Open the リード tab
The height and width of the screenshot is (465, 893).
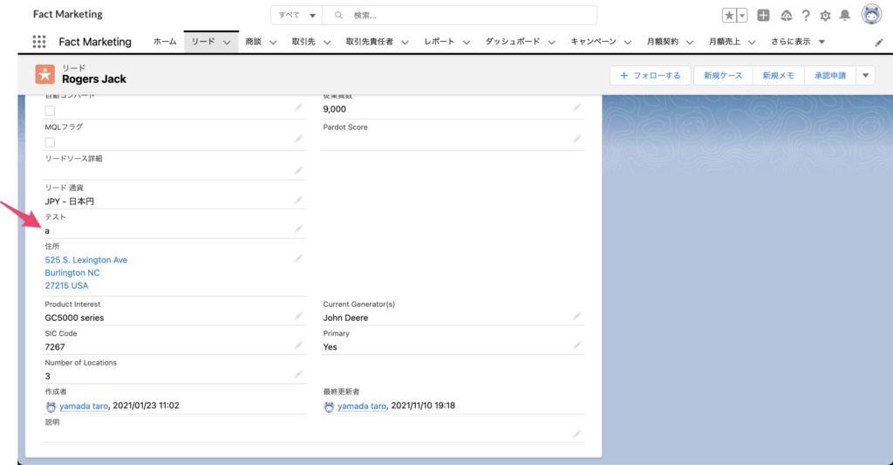coord(203,42)
